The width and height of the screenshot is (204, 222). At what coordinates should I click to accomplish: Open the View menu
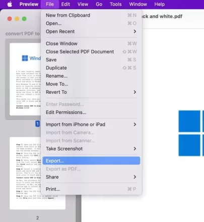click(x=83, y=4)
